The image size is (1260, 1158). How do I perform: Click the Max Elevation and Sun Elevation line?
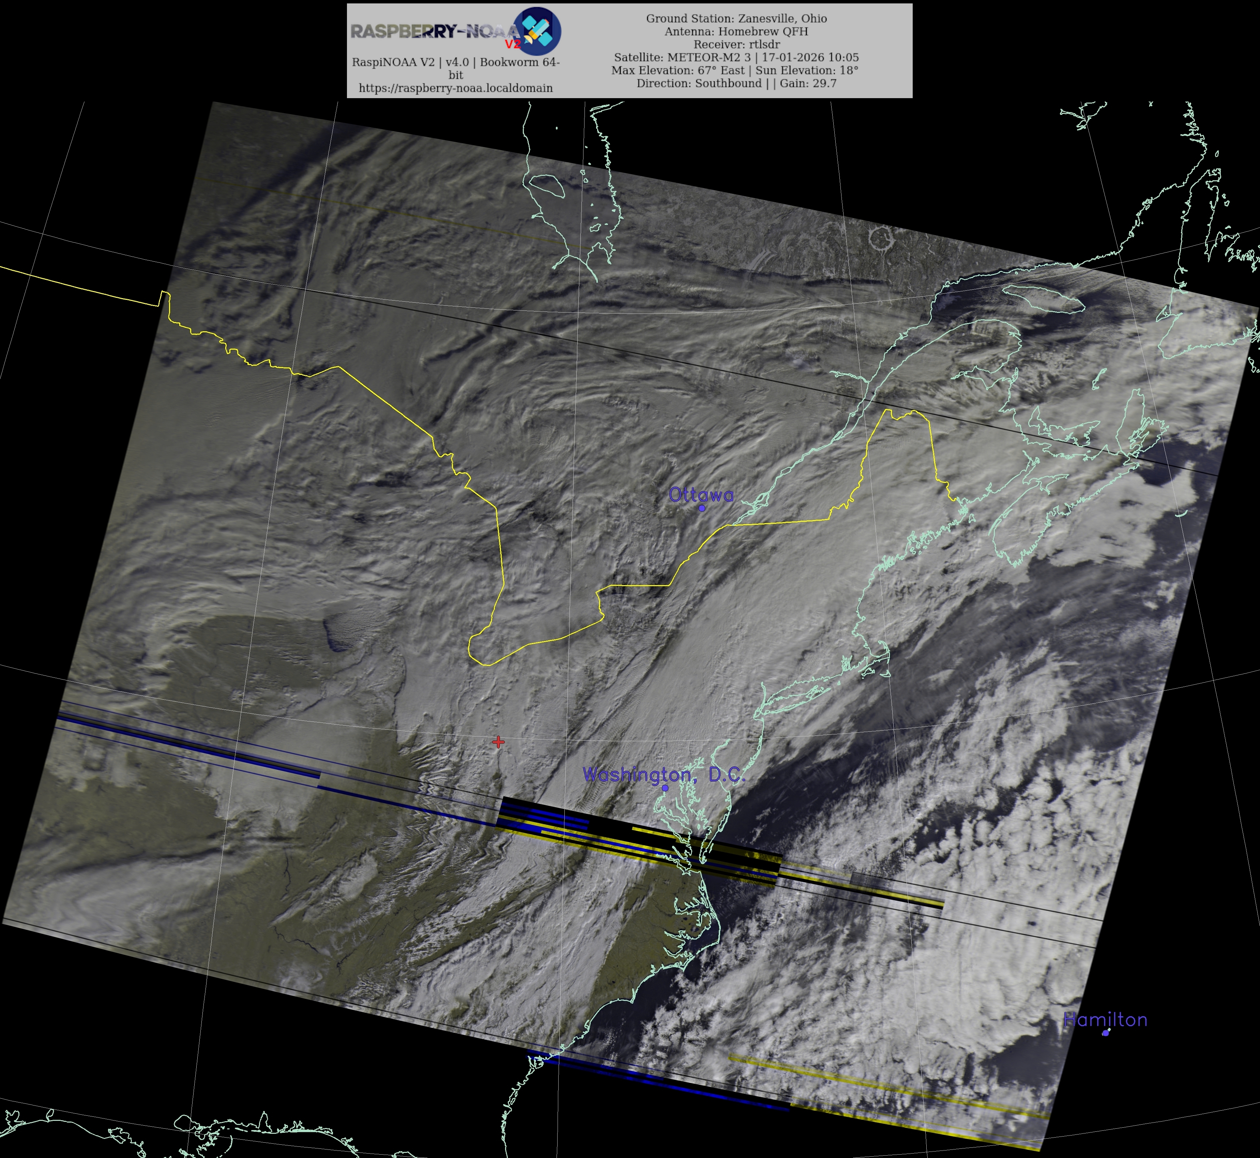point(735,70)
